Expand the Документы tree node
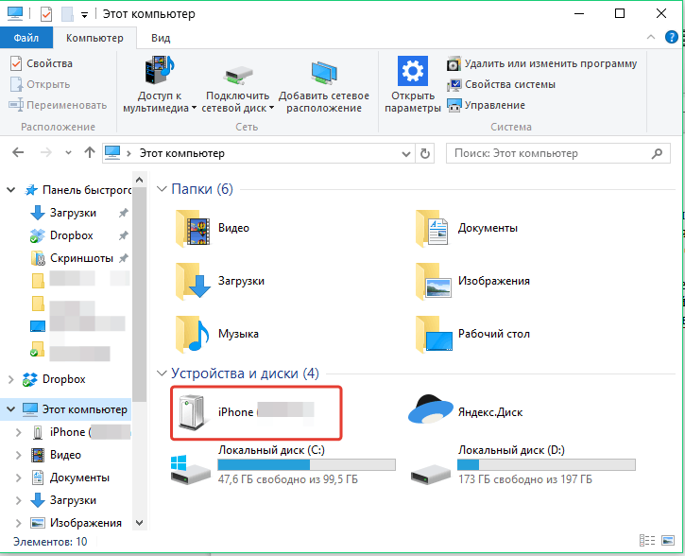The image size is (685, 556). point(18,478)
